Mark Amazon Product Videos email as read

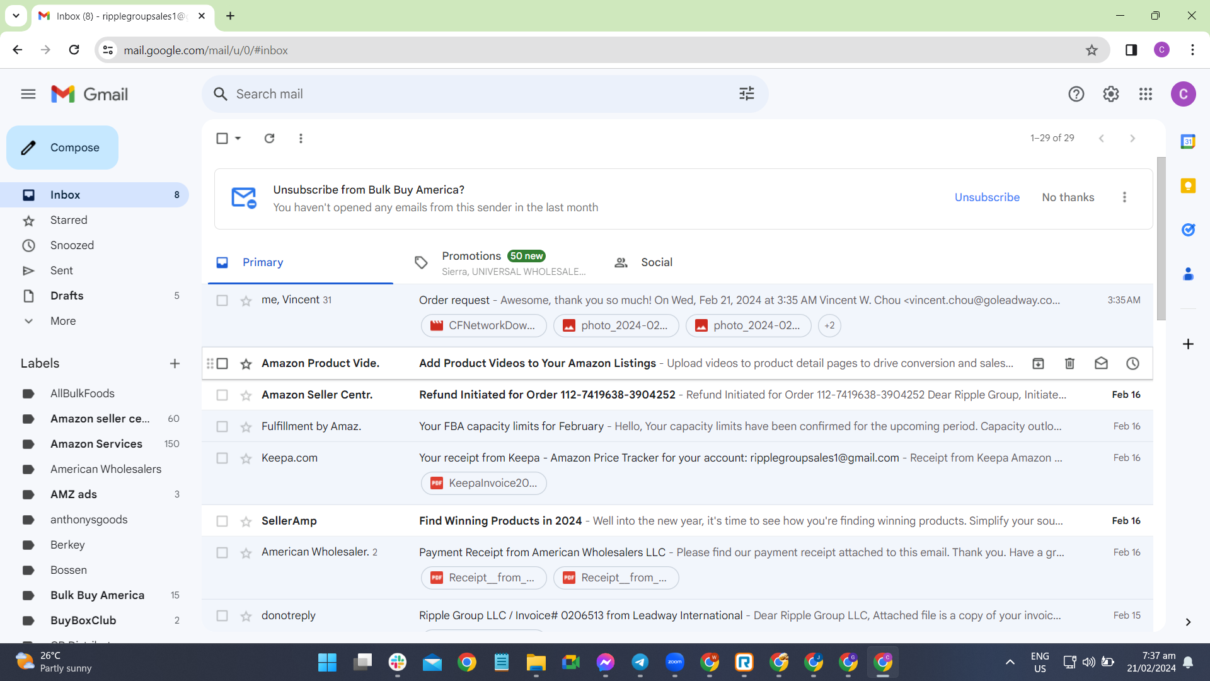[1101, 363]
